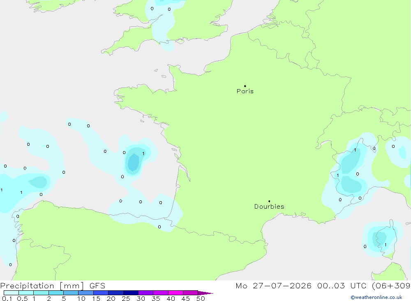Pick the 0.1–0.5 mm palest cyan swatch
This screenshot has height=301, width=411.
pyautogui.click(x=11, y=293)
